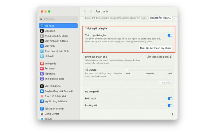Click the Trình bảo vệ màn hình icon

point(42,51)
